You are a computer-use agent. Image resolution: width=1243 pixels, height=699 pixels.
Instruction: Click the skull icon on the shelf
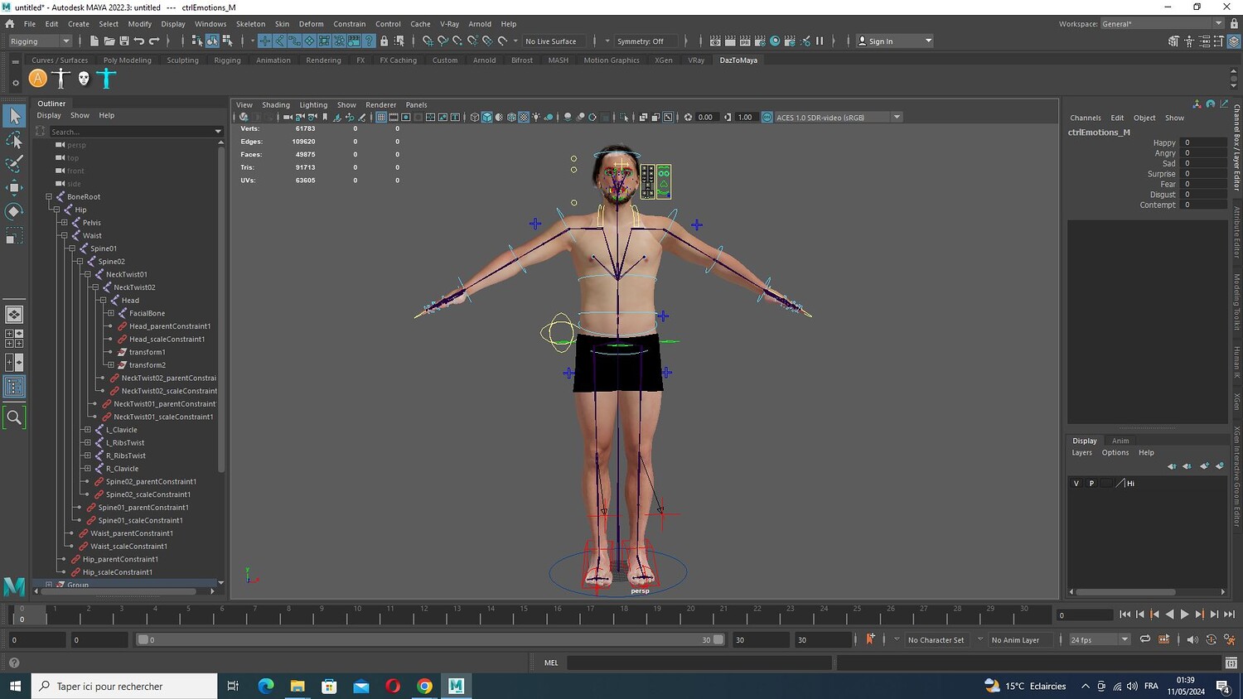click(84, 78)
